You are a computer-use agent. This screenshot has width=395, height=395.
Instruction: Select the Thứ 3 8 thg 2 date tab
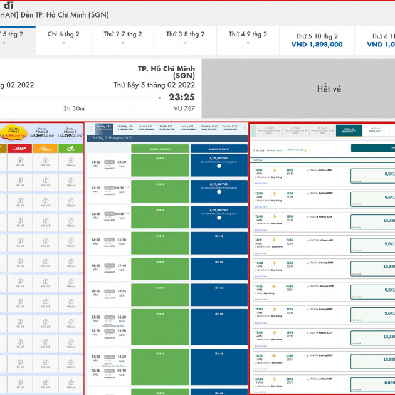click(185, 40)
